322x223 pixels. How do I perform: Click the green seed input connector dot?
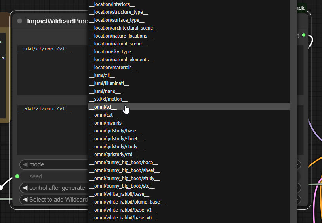[x=17, y=176]
